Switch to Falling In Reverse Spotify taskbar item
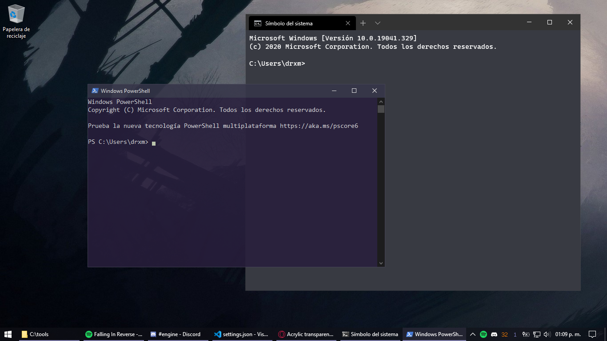The height and width of the screenshot is (341, 607). pos(114,334)
